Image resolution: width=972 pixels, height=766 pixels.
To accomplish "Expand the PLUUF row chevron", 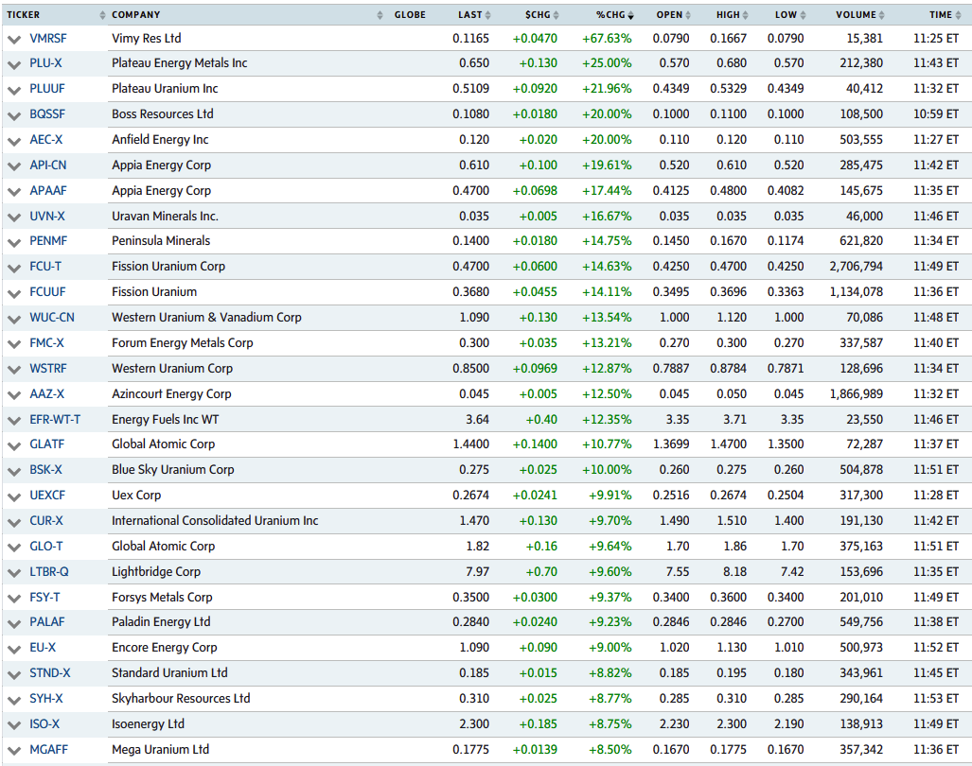I will click(x=13, y=91).
